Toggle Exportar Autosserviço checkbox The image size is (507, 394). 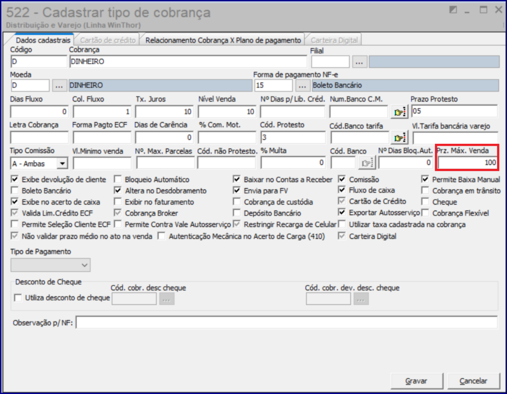pyautogui.click(x=342, y=212)
